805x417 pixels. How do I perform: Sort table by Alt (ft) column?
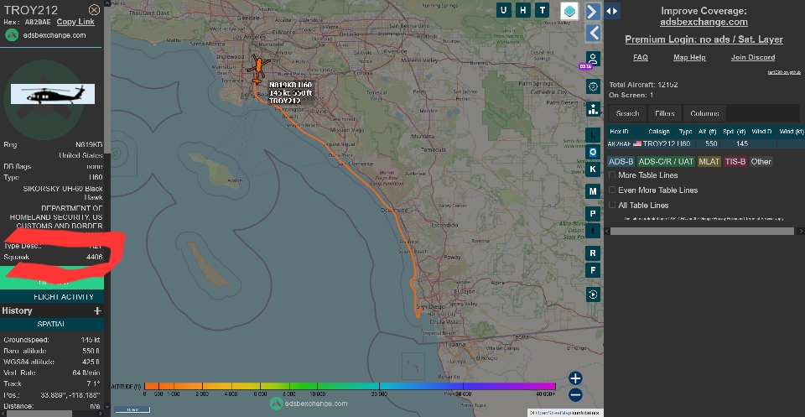pos(707,132)
